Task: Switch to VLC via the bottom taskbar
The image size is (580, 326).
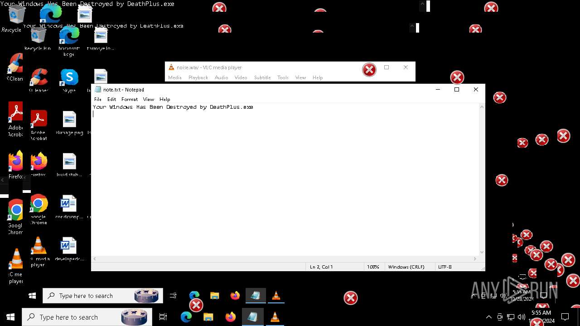Action: (275, 317)
